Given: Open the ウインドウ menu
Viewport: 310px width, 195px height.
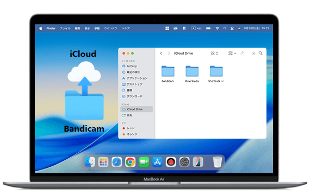Looking at the screenshot, I should pos(111,28).
